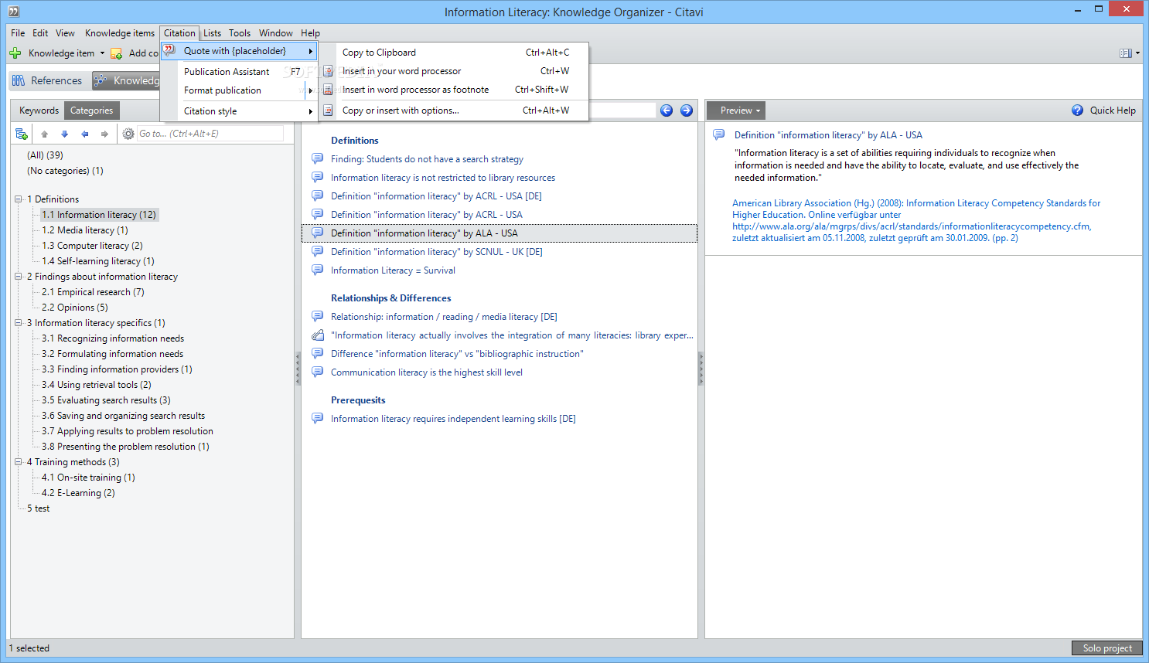
Task: Click the new category icon
Action: click(22, 134)
